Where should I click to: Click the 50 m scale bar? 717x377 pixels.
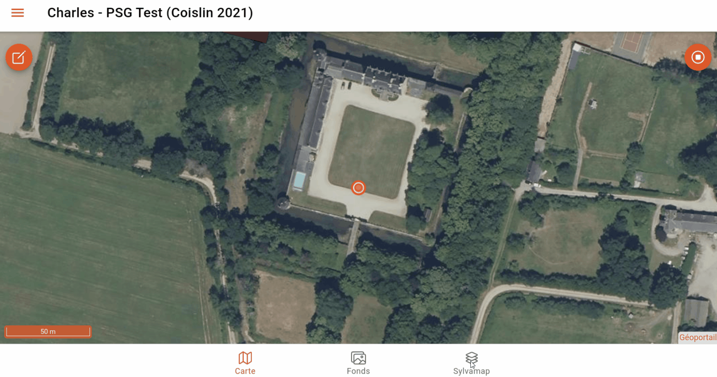(x=48, y=332)
